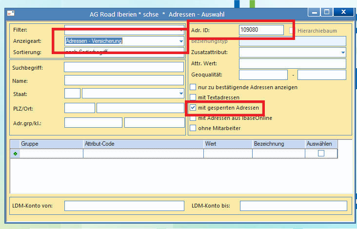Click into the Suchbegriff field

click(x=124, y=67)
